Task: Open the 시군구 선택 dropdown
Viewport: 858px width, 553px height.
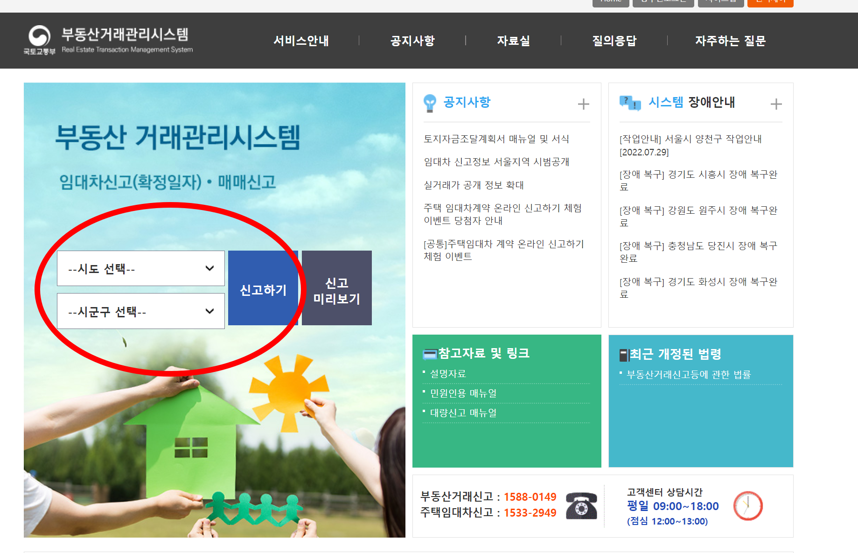Action: tap(140, 311)
